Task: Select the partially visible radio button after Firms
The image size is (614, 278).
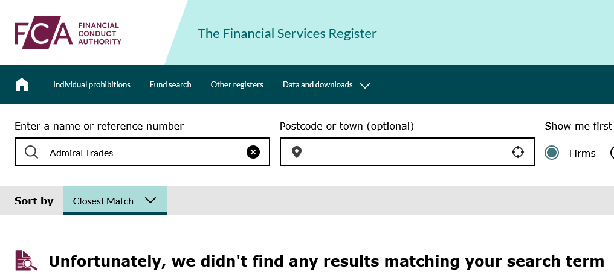Action: click(x=612, y=153)
